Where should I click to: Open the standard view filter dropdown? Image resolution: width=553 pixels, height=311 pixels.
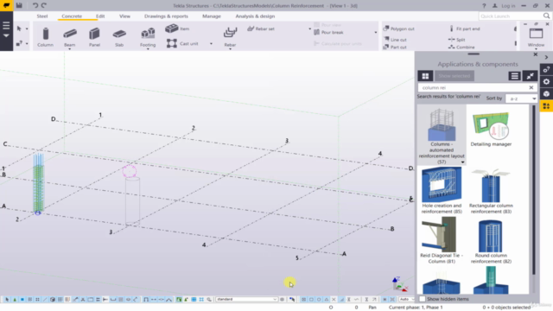click(246, 300)
